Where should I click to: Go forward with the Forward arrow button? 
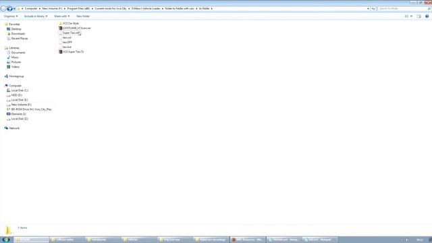point(9,9)
